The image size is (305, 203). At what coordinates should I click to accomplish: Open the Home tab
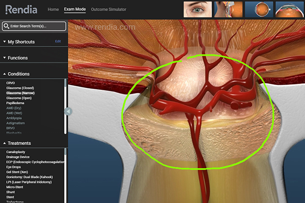(53, 10)
